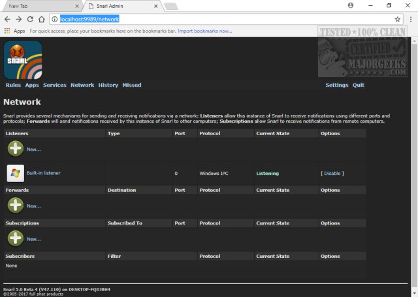View site information icon in address bar
This screenshot has width=418, height=297.
(x=55, y=19)
